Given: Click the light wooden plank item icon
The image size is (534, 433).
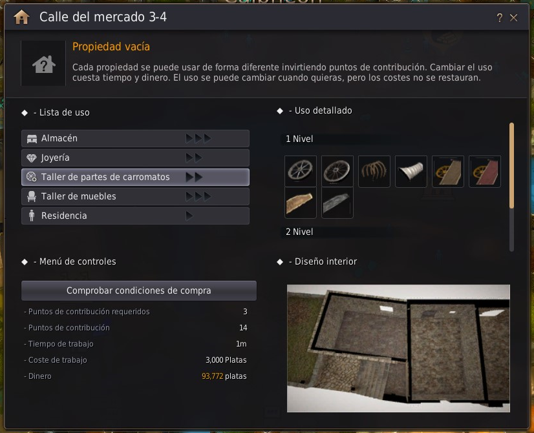Looking at the screenshot, I should [301, 203].
